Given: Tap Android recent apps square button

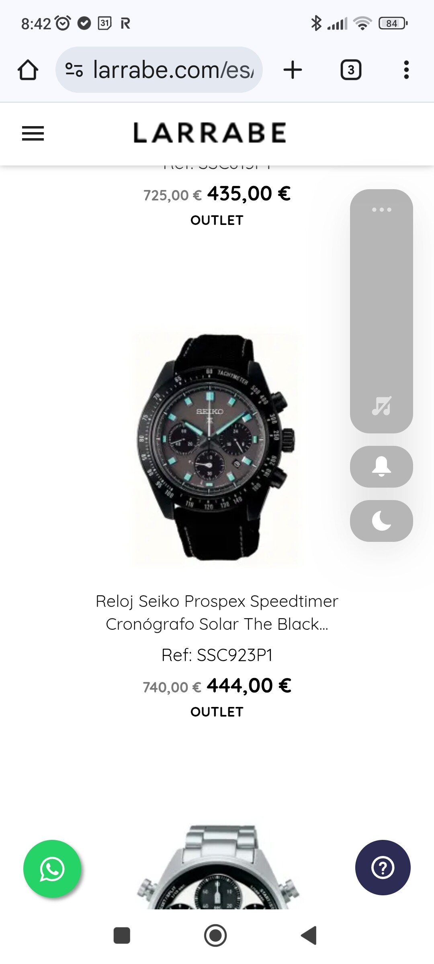Looking at the screenshot, I should [122, 935].
